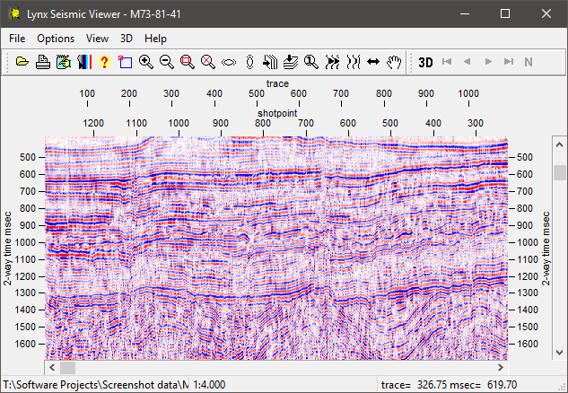Click the horizontal scrollbar thumb

click(67, 368)
